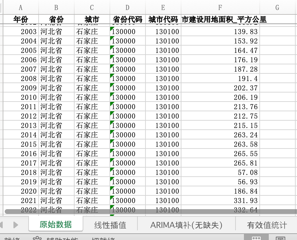Click the empty G cell in the 2011 row
Screen dimensions: 297x240
coord(278,107)
